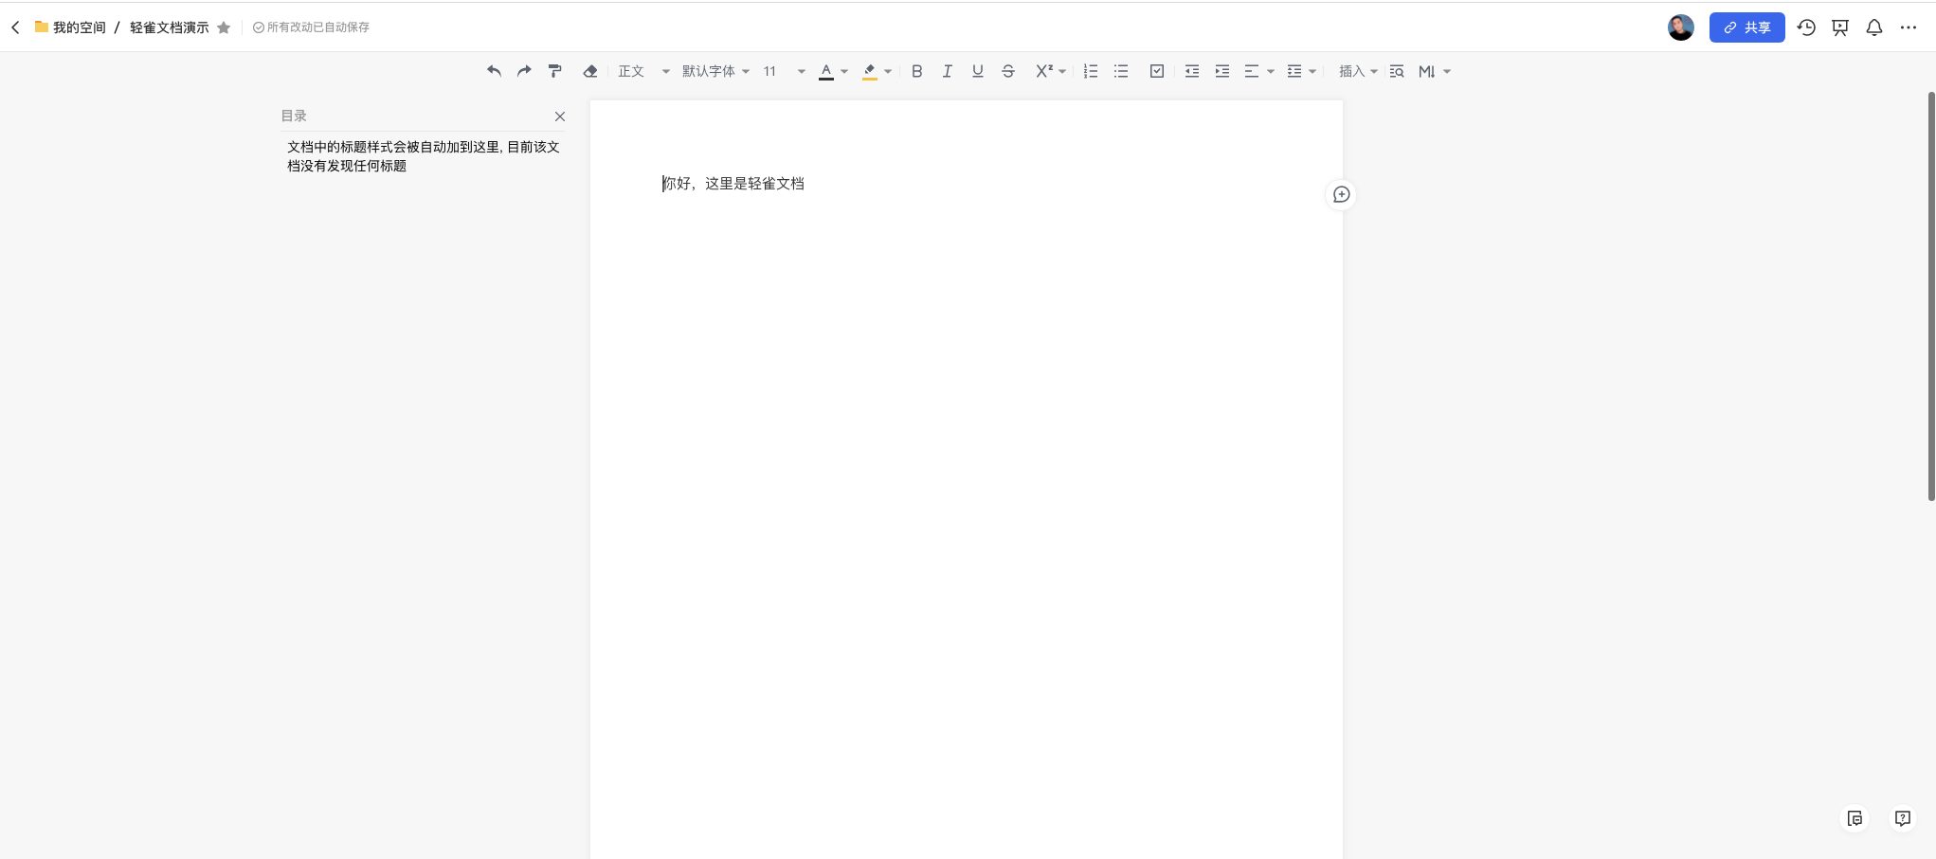Click the undo arrow icon
The image size is (1936, 859).
(494, 71)
